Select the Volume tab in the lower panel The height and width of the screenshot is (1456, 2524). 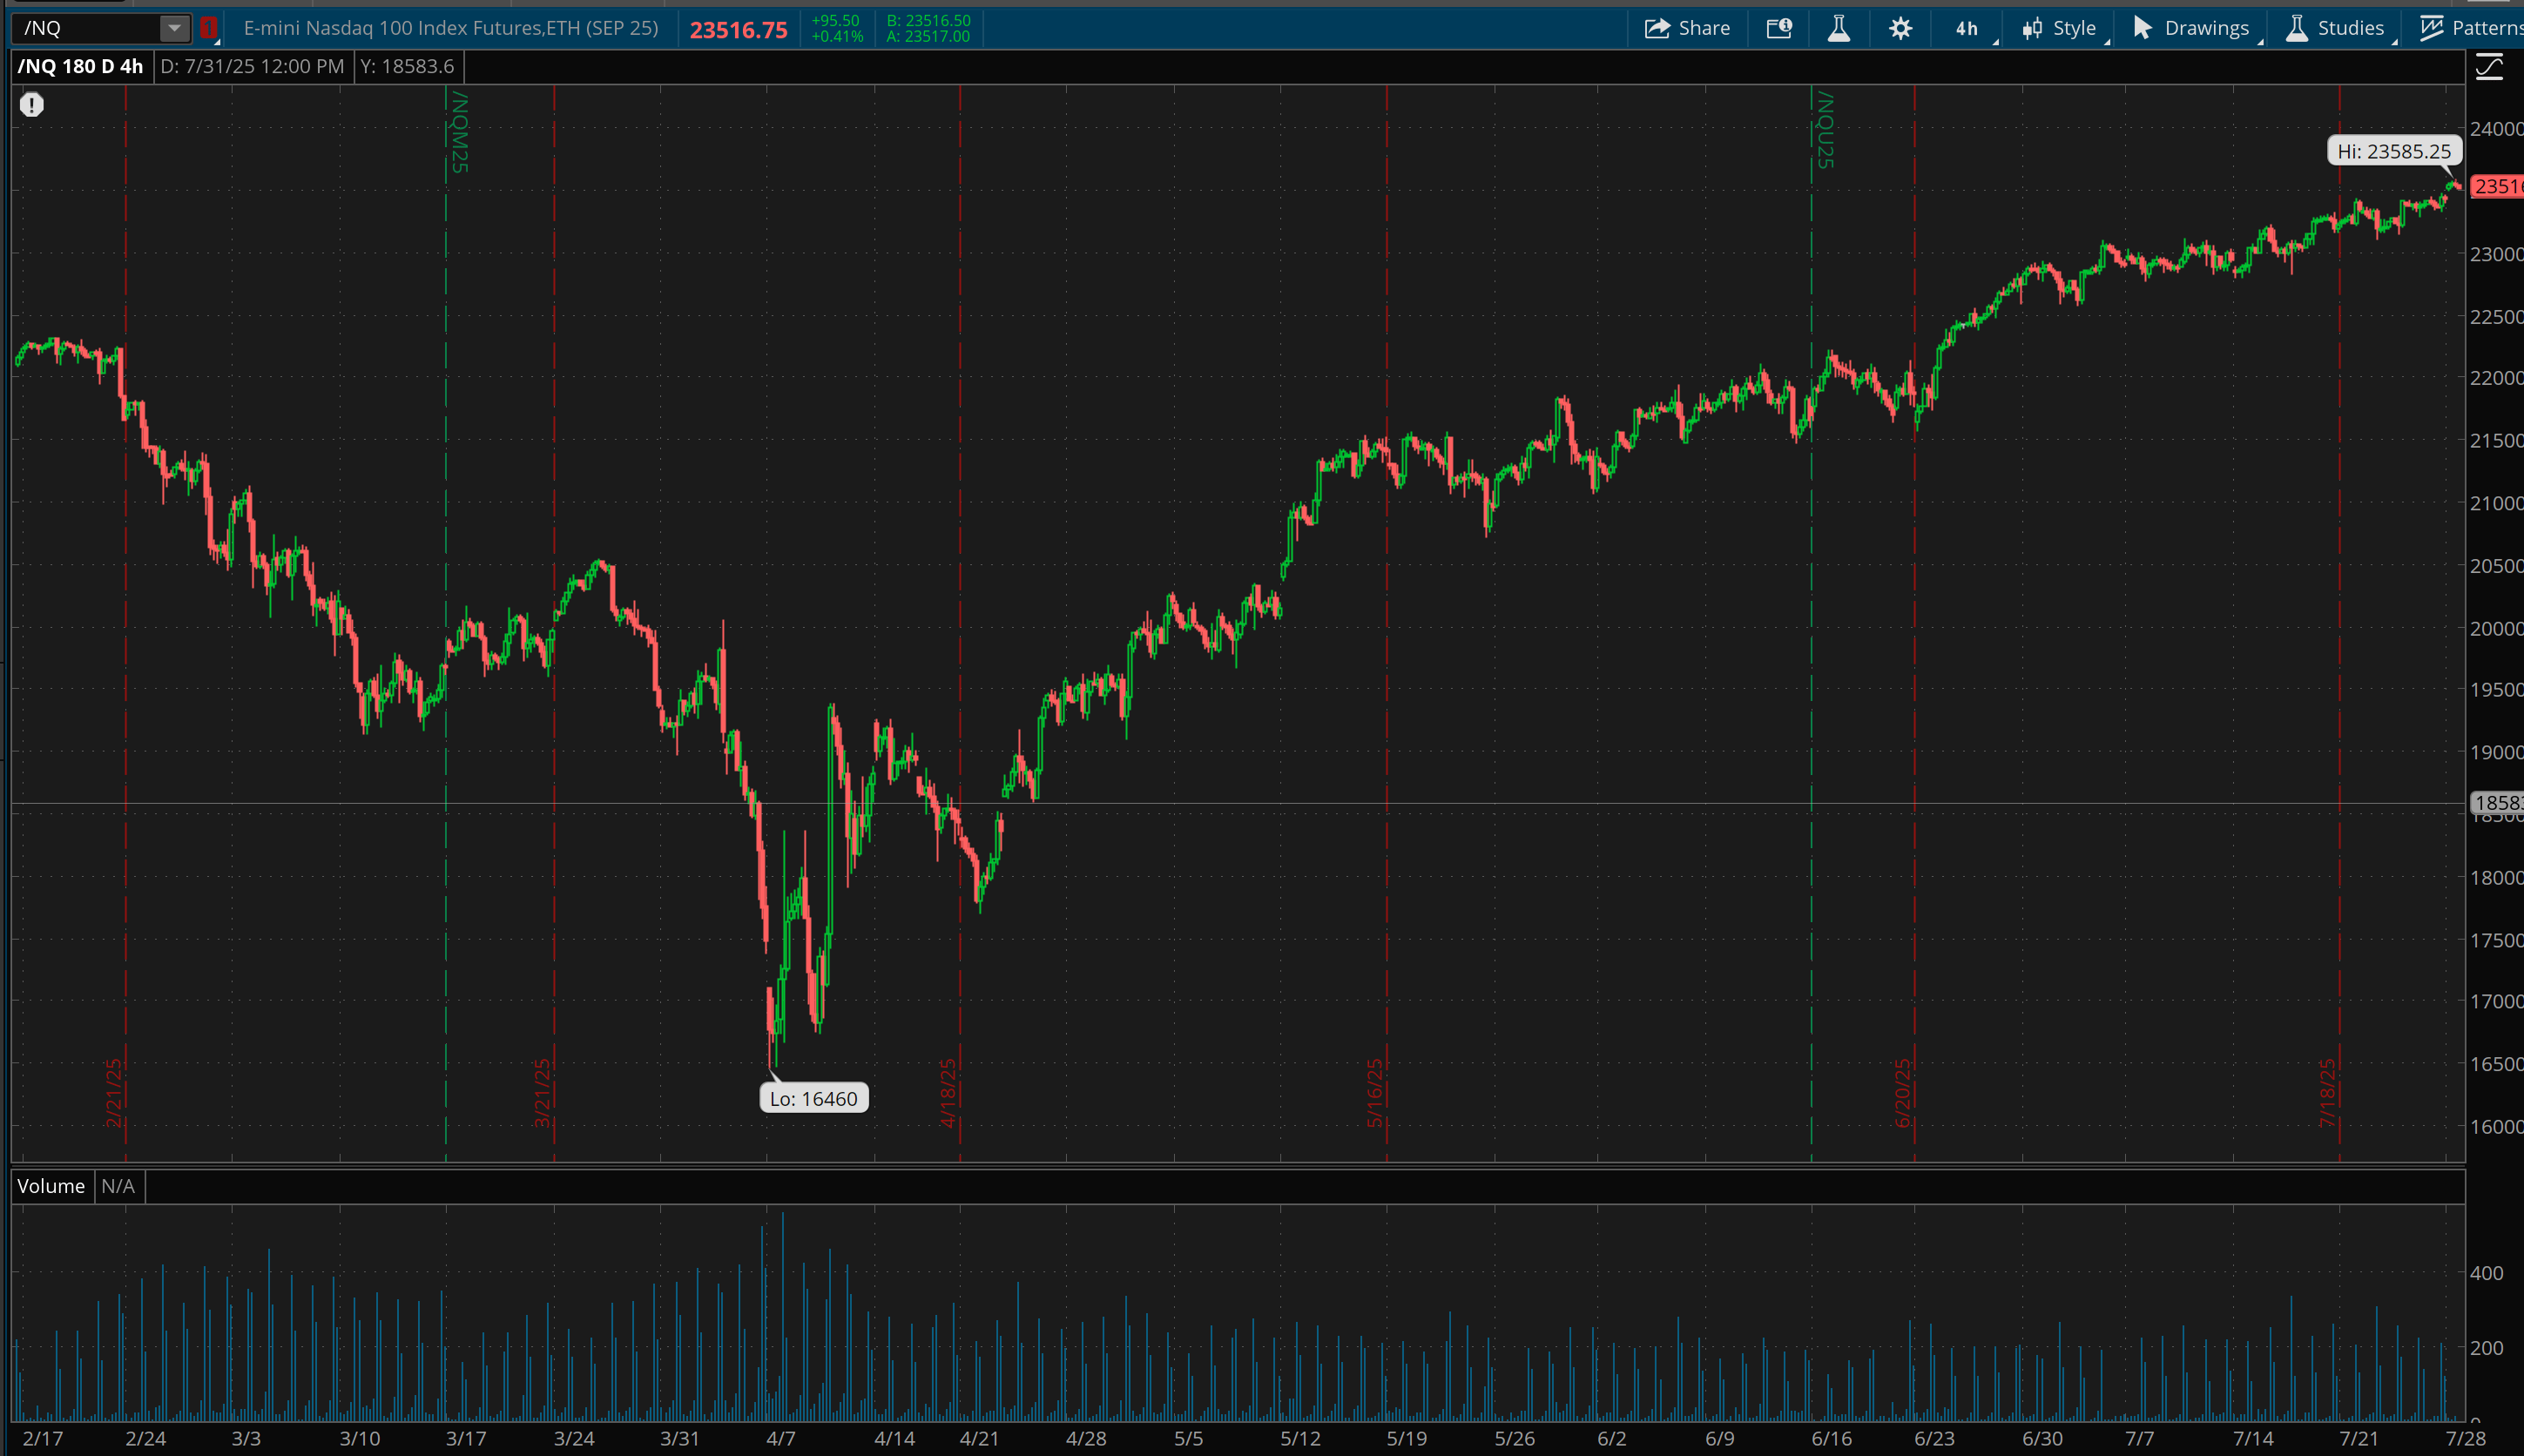pyautogui.click(x=51, y=1186)
